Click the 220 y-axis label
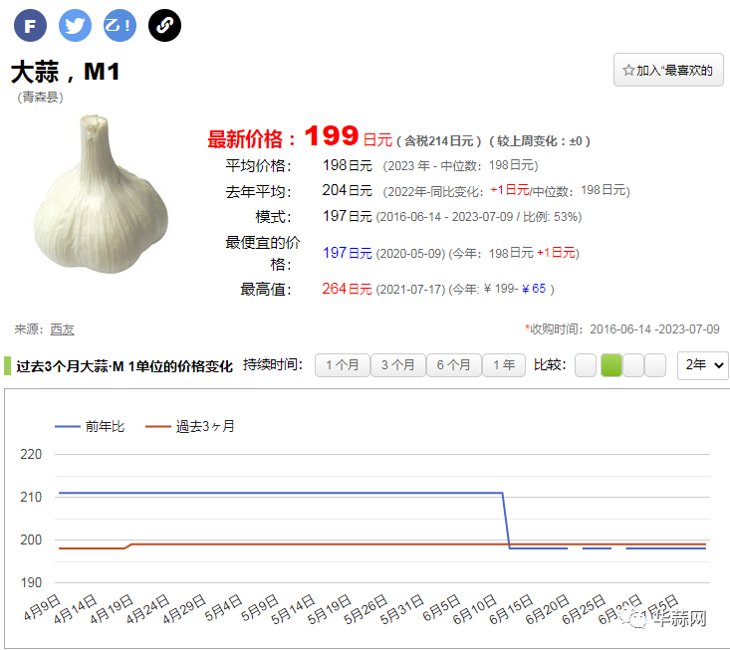730x650 pixels. coord(31,454)
